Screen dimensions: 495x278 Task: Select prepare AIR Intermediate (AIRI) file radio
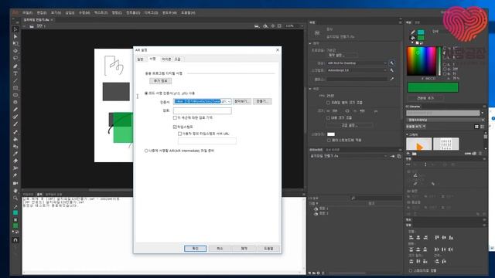(x=146, y=151)
